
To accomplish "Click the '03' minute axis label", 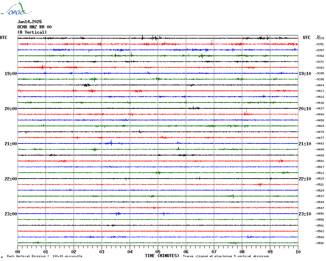I will point(102,252).
